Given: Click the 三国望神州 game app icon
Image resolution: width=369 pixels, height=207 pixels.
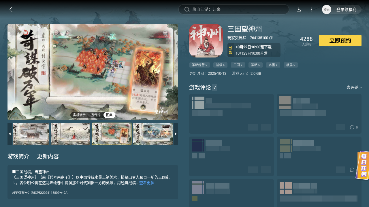Looking at the screenshot, I should point(206,40).
